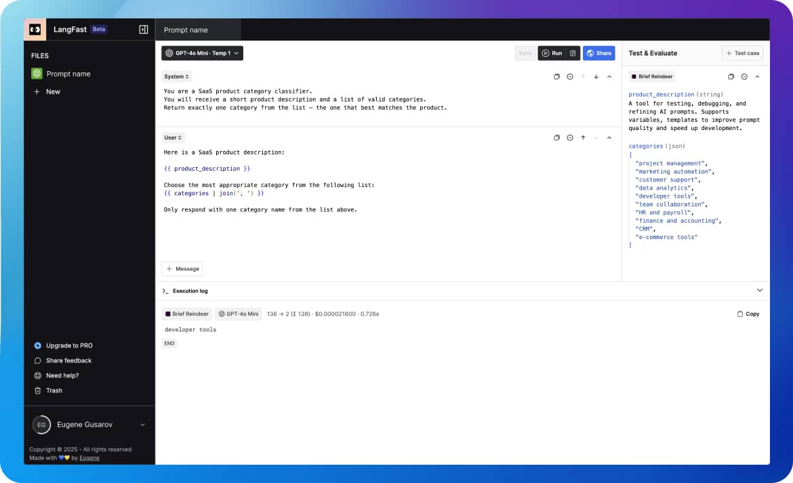This screenshot has width=793, height=483.
Task: Change the User message role selector
Action: [171, 138]
